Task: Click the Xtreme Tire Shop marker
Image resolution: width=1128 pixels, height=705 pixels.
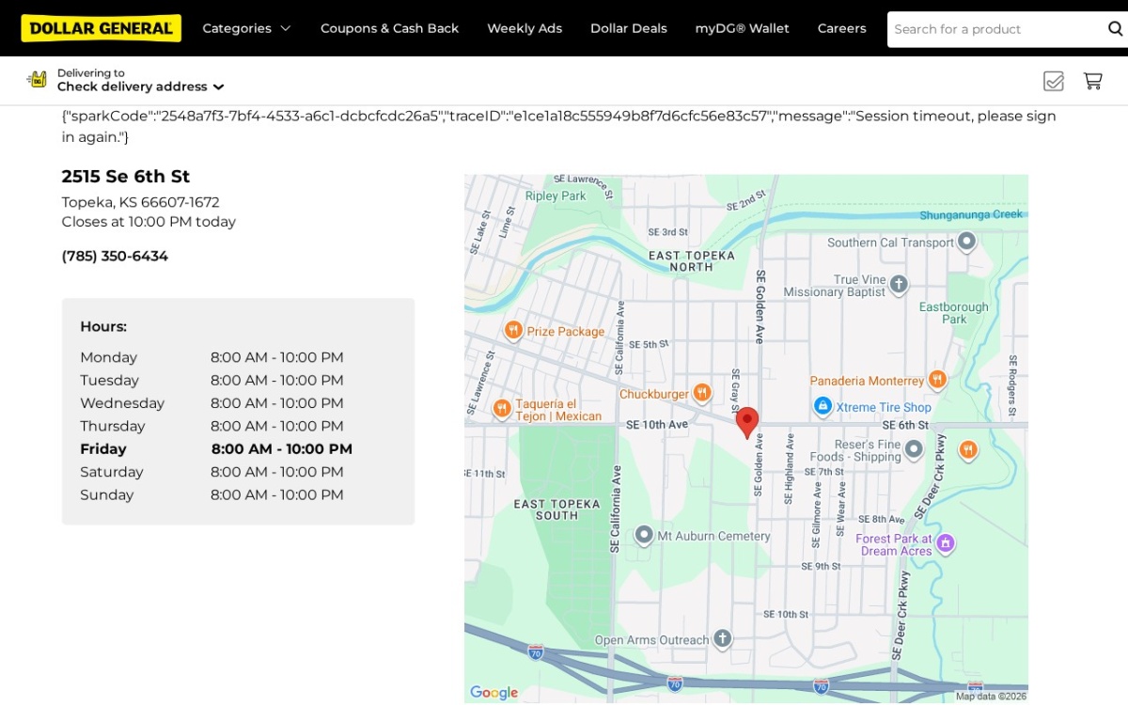Action: (822, 406)
